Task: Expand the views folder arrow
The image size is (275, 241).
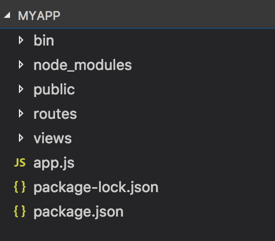Action: pos(21,138)
